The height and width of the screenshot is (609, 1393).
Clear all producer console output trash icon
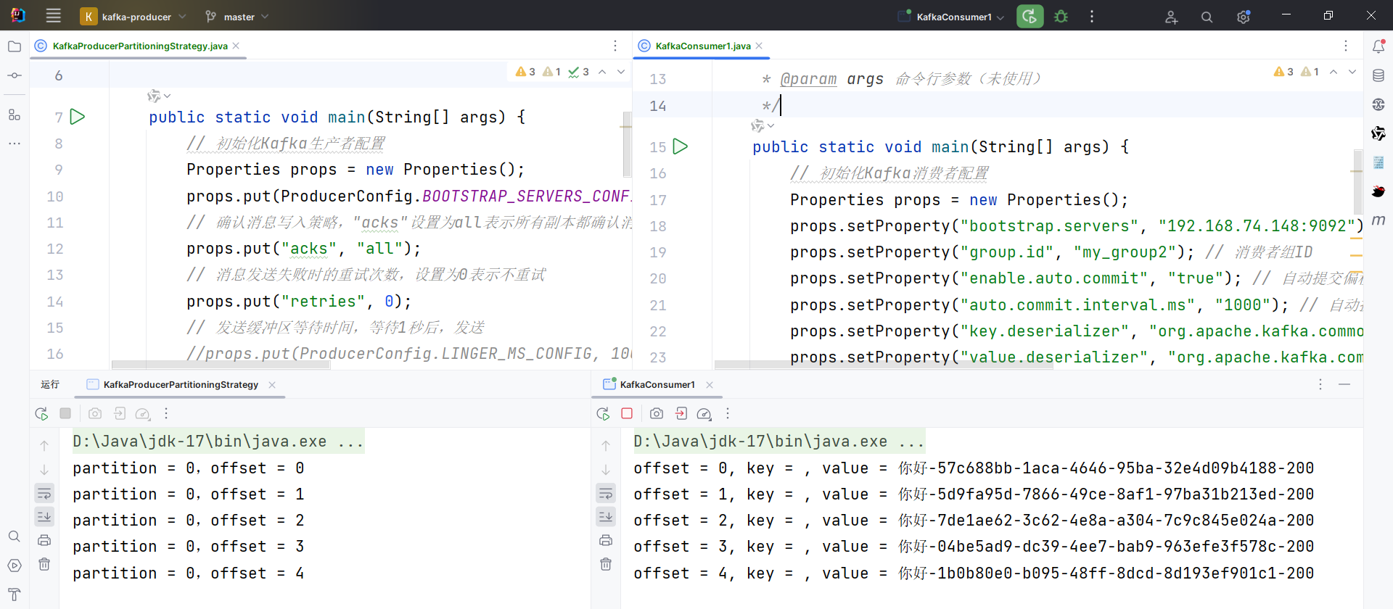tap(44, 564)
